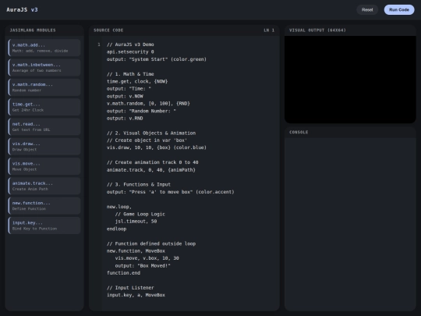Viewport: 421px width, 316px height.
Task: Insert the vis.draw module
Action: (44, 147)
